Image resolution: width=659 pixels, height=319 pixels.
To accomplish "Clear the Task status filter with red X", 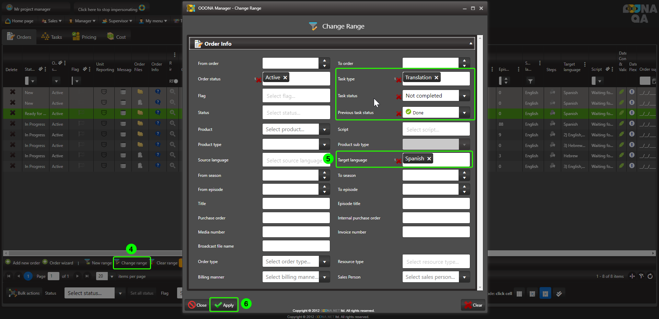I will [398, 97].
